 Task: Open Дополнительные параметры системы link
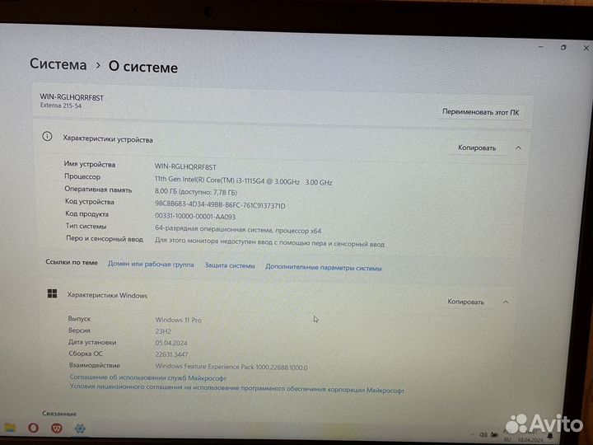tap(324, 268)
